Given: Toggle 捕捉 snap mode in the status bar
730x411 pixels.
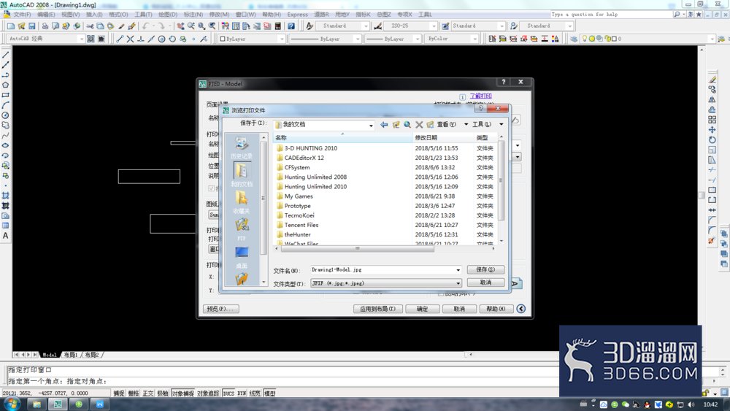Looking at the screenshot, I should pos(119,393).
